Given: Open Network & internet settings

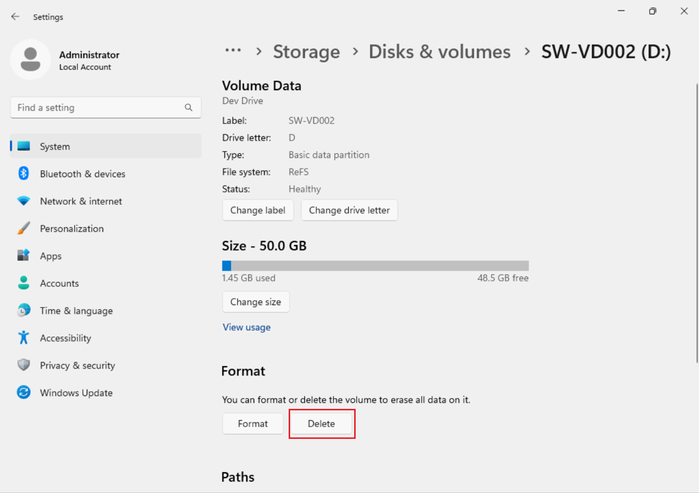Looking at the screenshot, I should (x=81, y=201).
